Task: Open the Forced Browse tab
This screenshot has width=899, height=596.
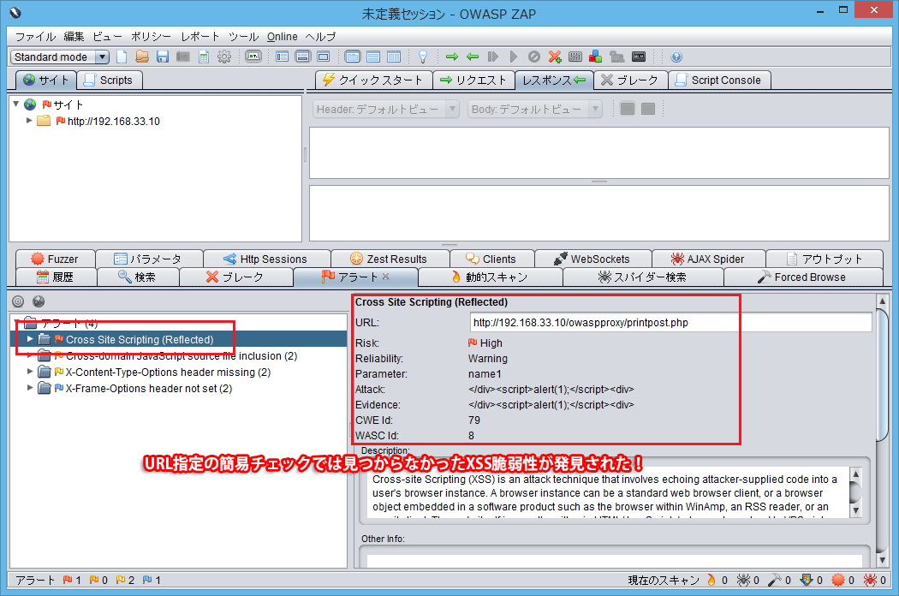Action: pyautogui.click(x=803, y=277)
